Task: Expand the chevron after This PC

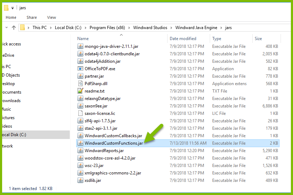Action: tap(51, 28)
